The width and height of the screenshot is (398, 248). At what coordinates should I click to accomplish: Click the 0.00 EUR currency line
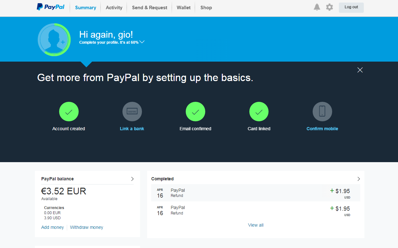[52, 213]
